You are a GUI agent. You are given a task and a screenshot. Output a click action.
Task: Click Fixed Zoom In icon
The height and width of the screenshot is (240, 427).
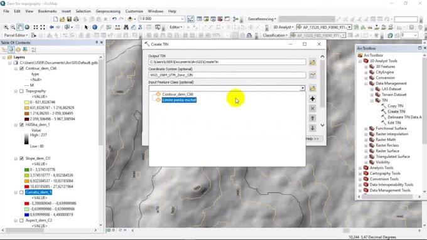coord(36,27)
